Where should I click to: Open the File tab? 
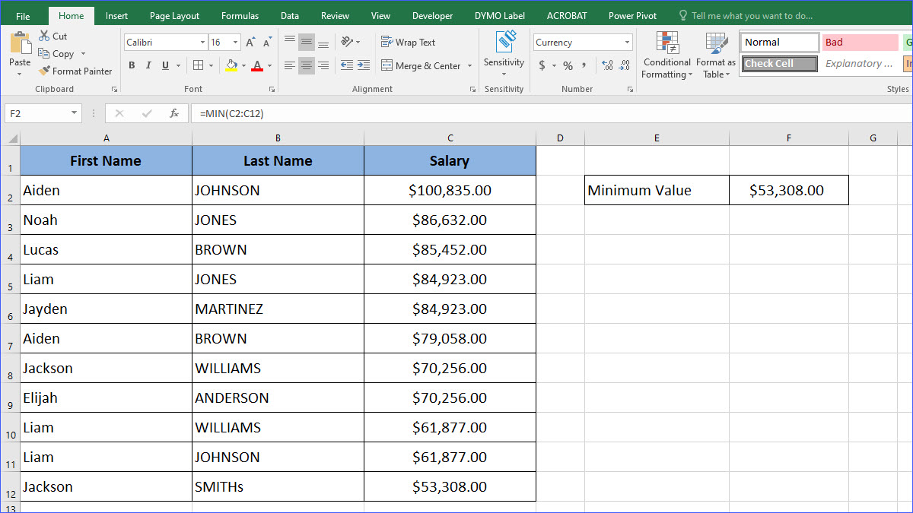pyautogui.click(x=23, y=15)
